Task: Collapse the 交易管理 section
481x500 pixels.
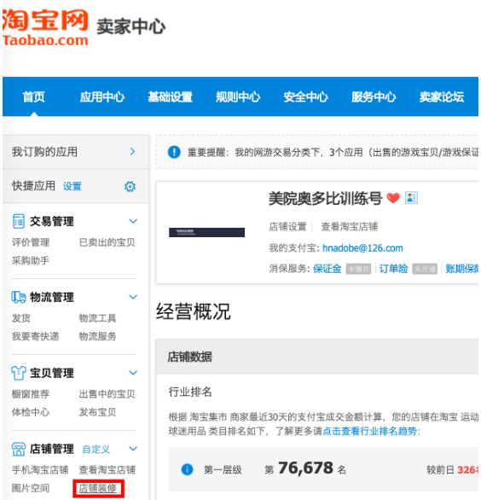Action: (x=133, y=221)
